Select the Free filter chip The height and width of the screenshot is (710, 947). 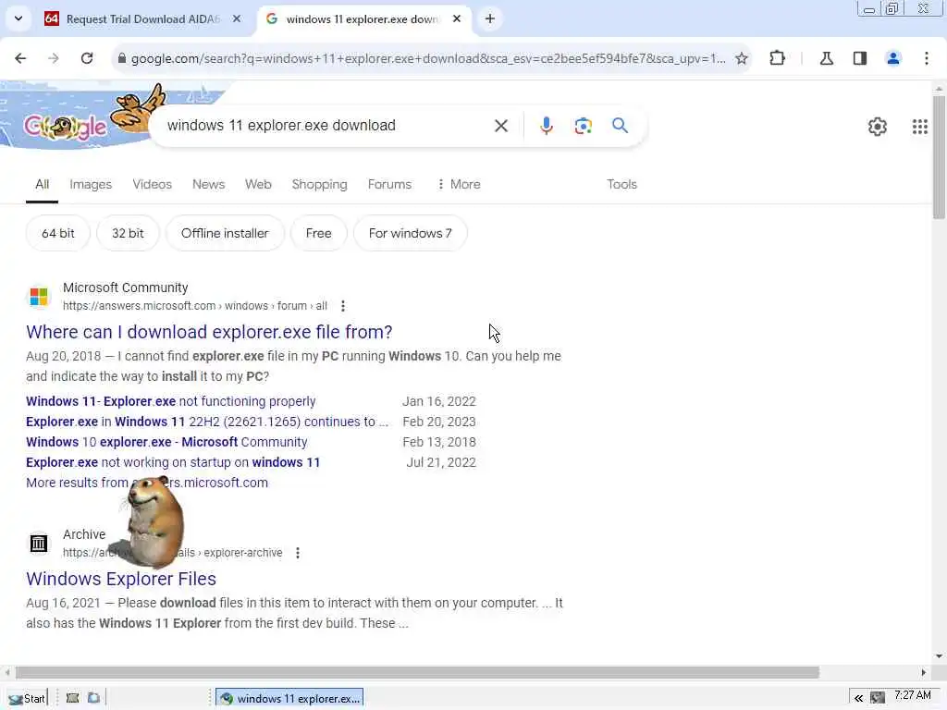pos(318,233)
